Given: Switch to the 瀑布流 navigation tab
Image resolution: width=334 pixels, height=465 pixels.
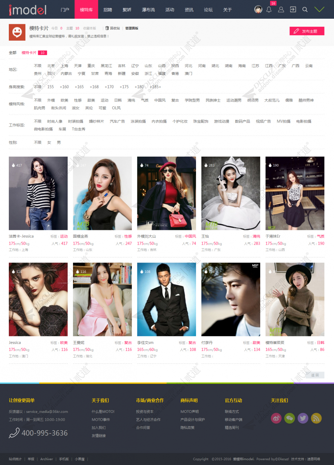Looking at the screenshot, I should (x=148, y=10).
